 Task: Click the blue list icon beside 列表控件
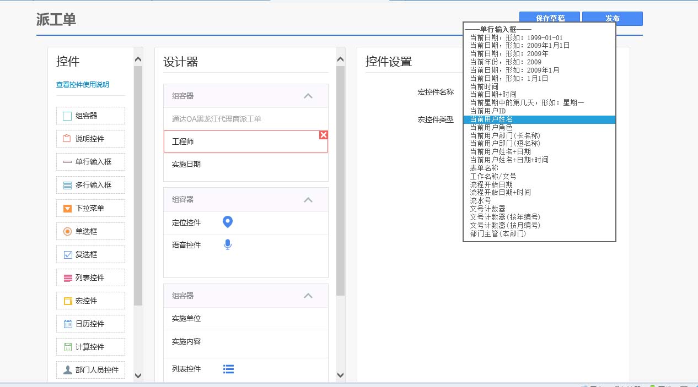point(228,369)
